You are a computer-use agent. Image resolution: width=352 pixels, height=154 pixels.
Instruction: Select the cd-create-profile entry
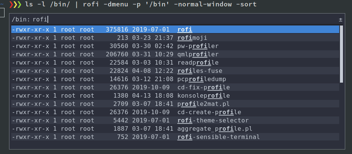[x=175, y=112]
